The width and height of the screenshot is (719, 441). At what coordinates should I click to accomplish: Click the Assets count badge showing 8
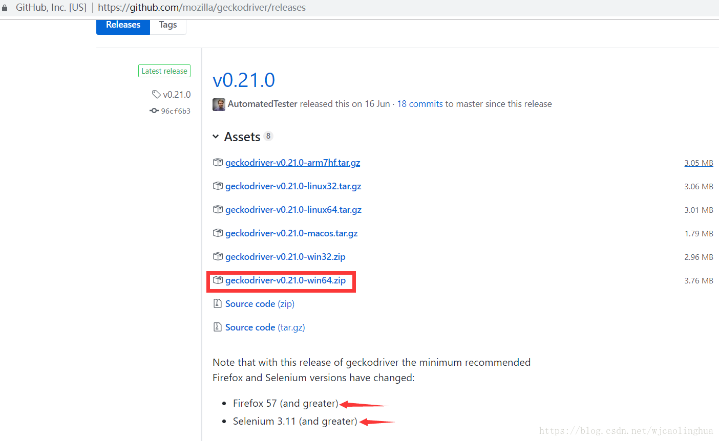pos(268,136)
